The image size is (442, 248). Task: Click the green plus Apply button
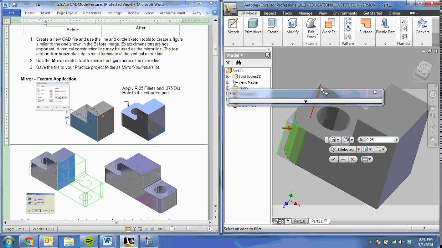point(343,159)
